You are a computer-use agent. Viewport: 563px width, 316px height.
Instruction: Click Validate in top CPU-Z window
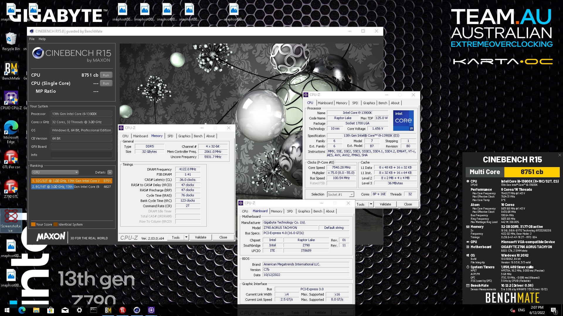[x=385, y=204]
